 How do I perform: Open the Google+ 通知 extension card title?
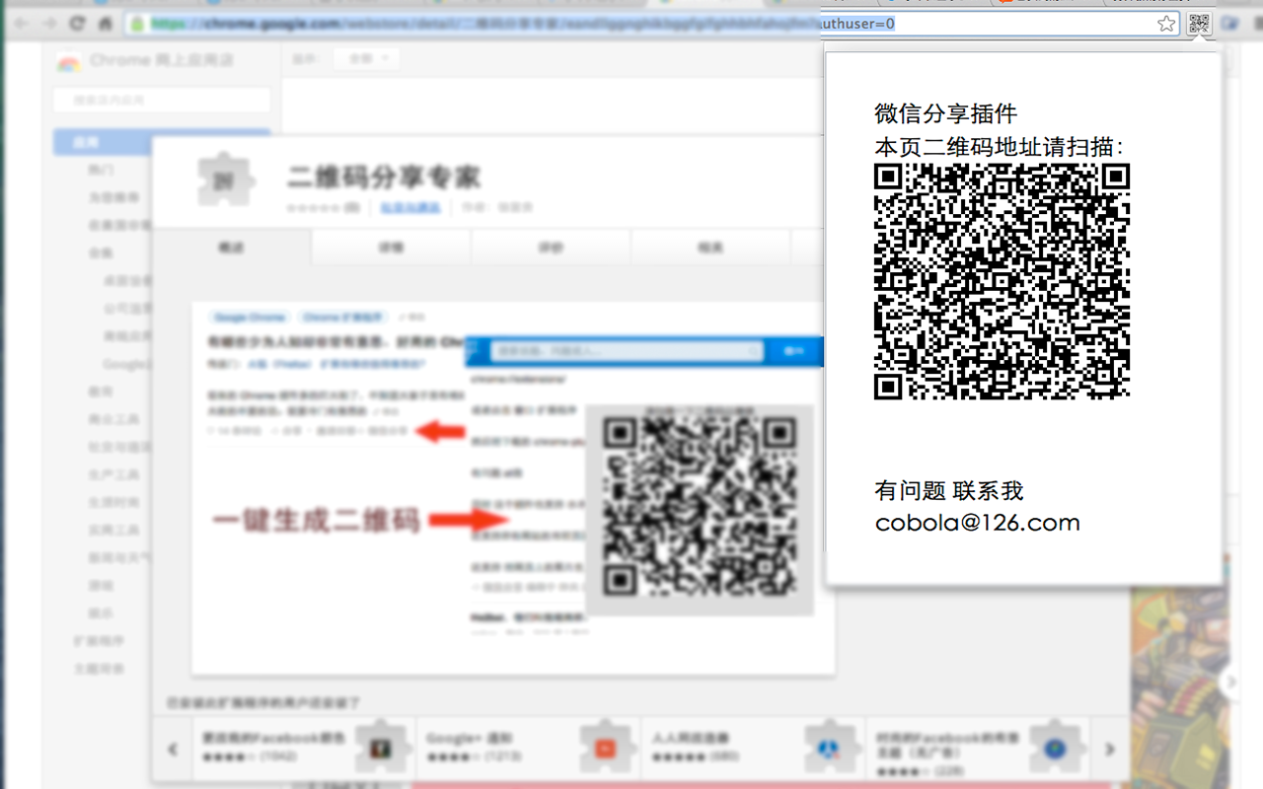coord(469,738)
